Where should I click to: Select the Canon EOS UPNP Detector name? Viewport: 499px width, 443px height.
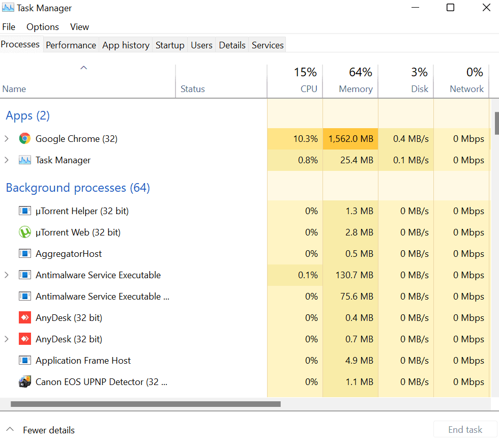tap(101, 381)
